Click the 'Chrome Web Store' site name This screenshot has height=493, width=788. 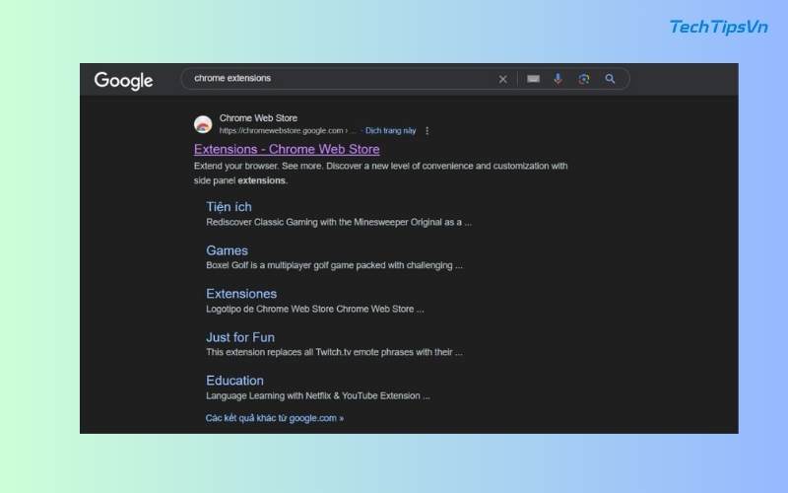point(258,117)
